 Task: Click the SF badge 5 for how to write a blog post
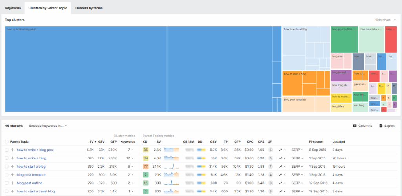(x=270, y=150)
